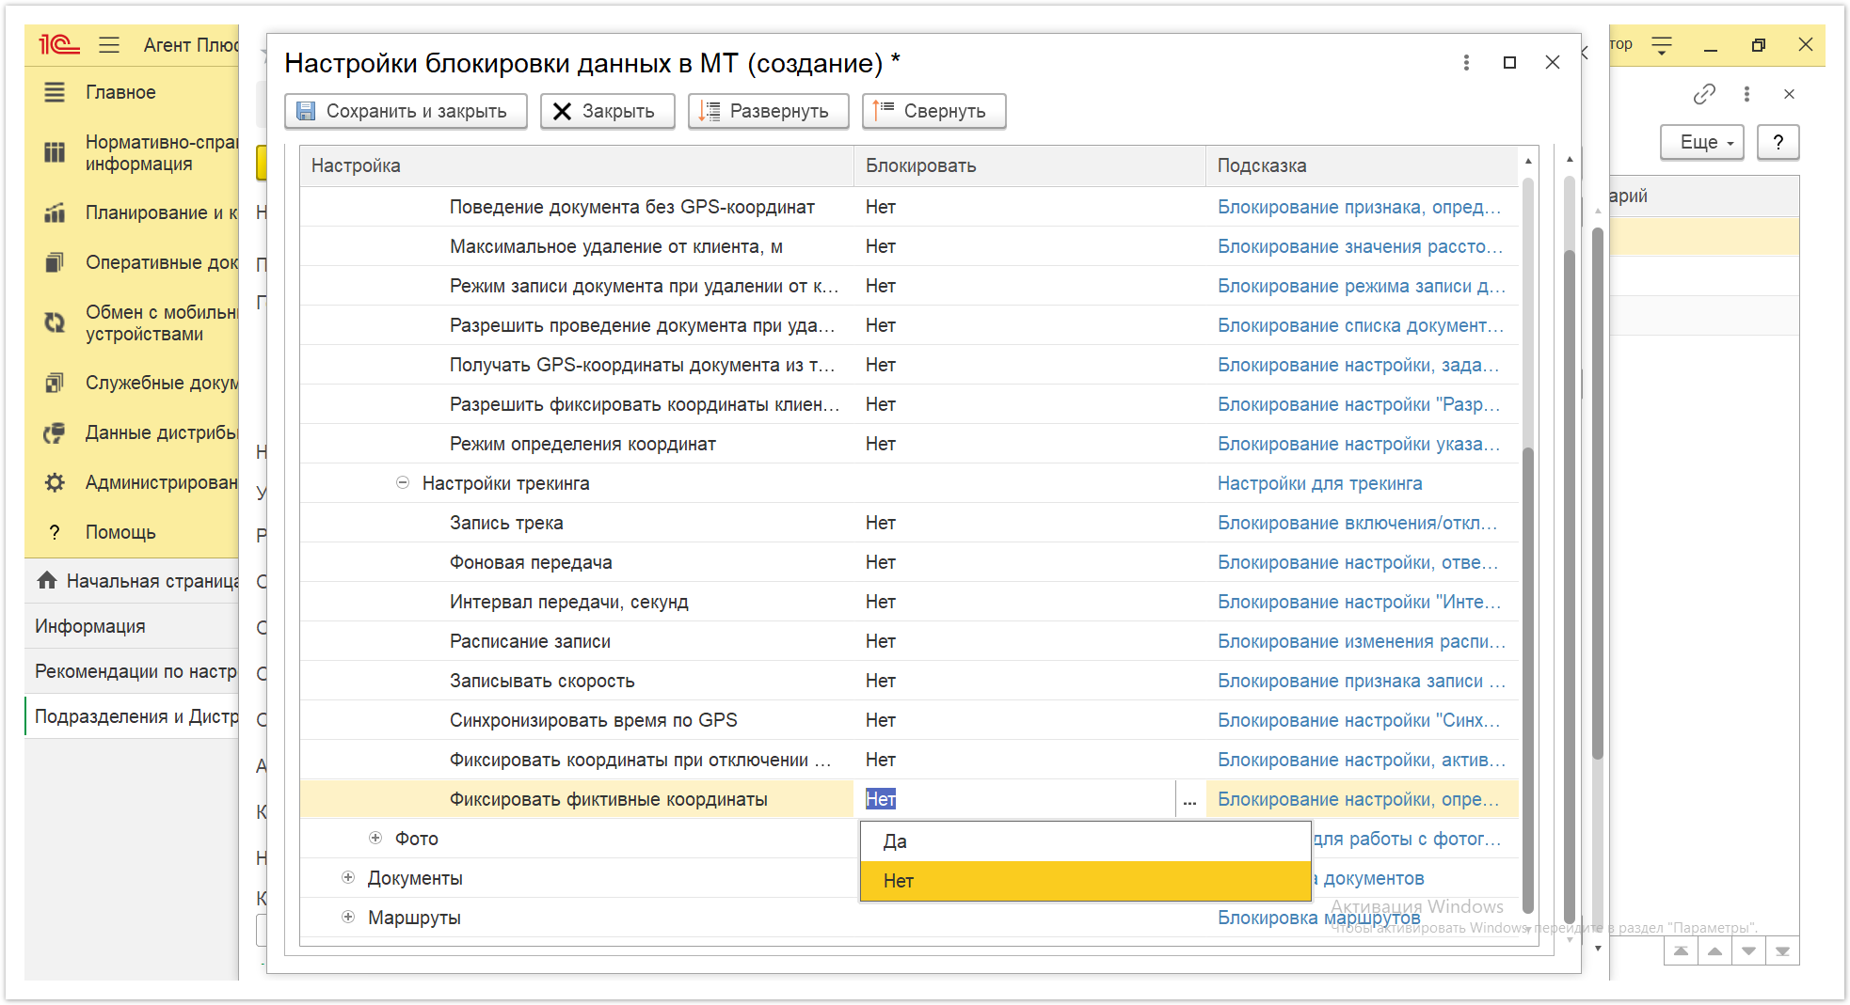Switch to the Информация tab

pyautogui.click(x=132, y=626)
